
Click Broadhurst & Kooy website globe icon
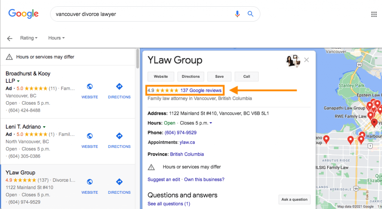(x=90, y=86)
